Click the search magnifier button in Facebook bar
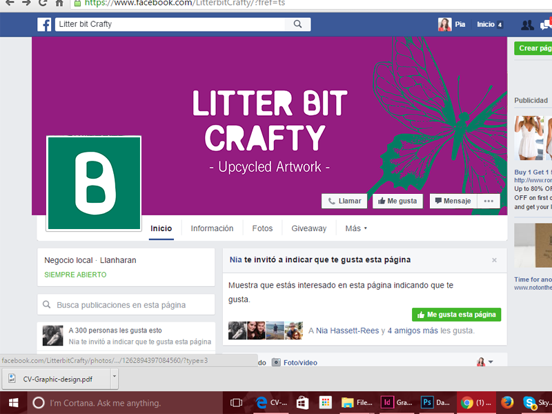552x414 pixels. 298,24
